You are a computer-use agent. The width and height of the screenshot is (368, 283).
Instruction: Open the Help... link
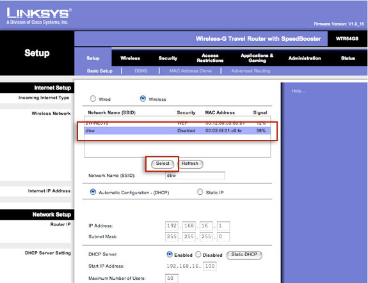click(298, 91)
